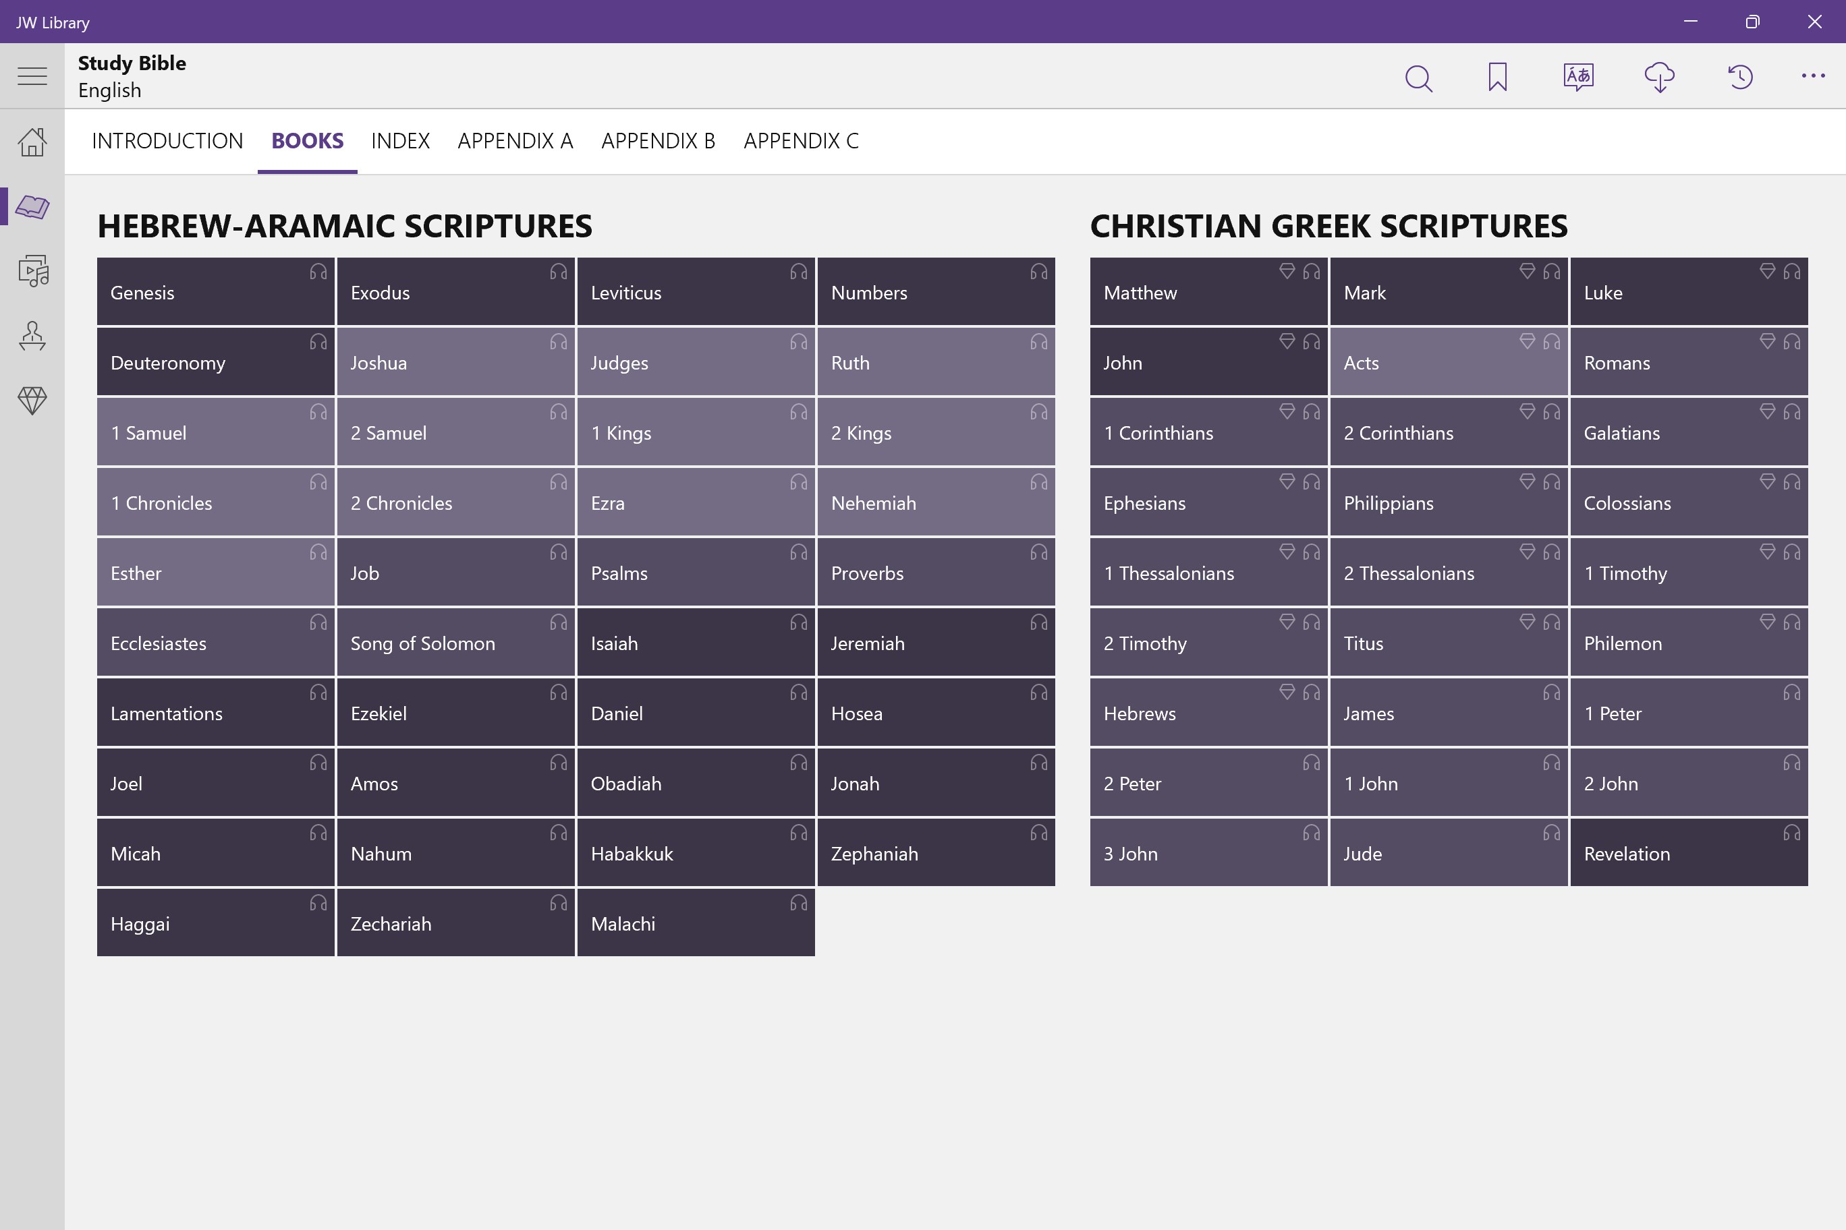Open Bible section in sidebar

click(x=32, y=207)
